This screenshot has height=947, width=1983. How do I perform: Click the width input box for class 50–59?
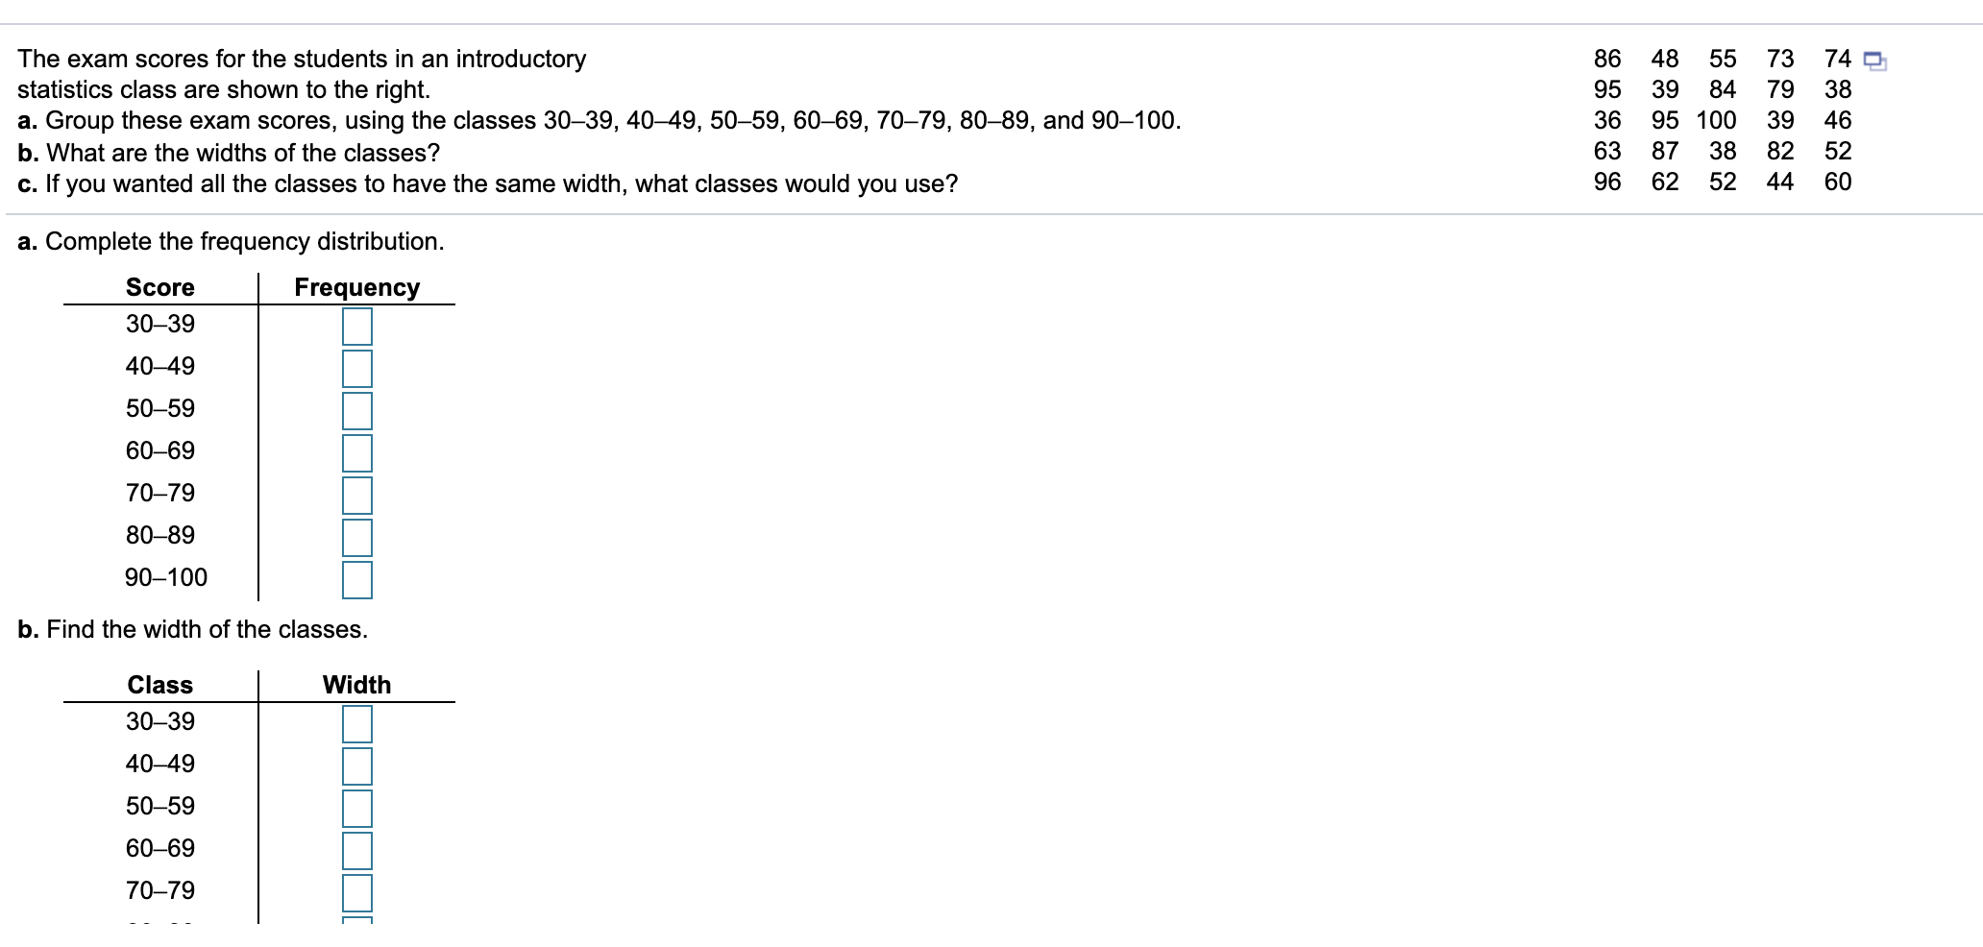(356, 808)
